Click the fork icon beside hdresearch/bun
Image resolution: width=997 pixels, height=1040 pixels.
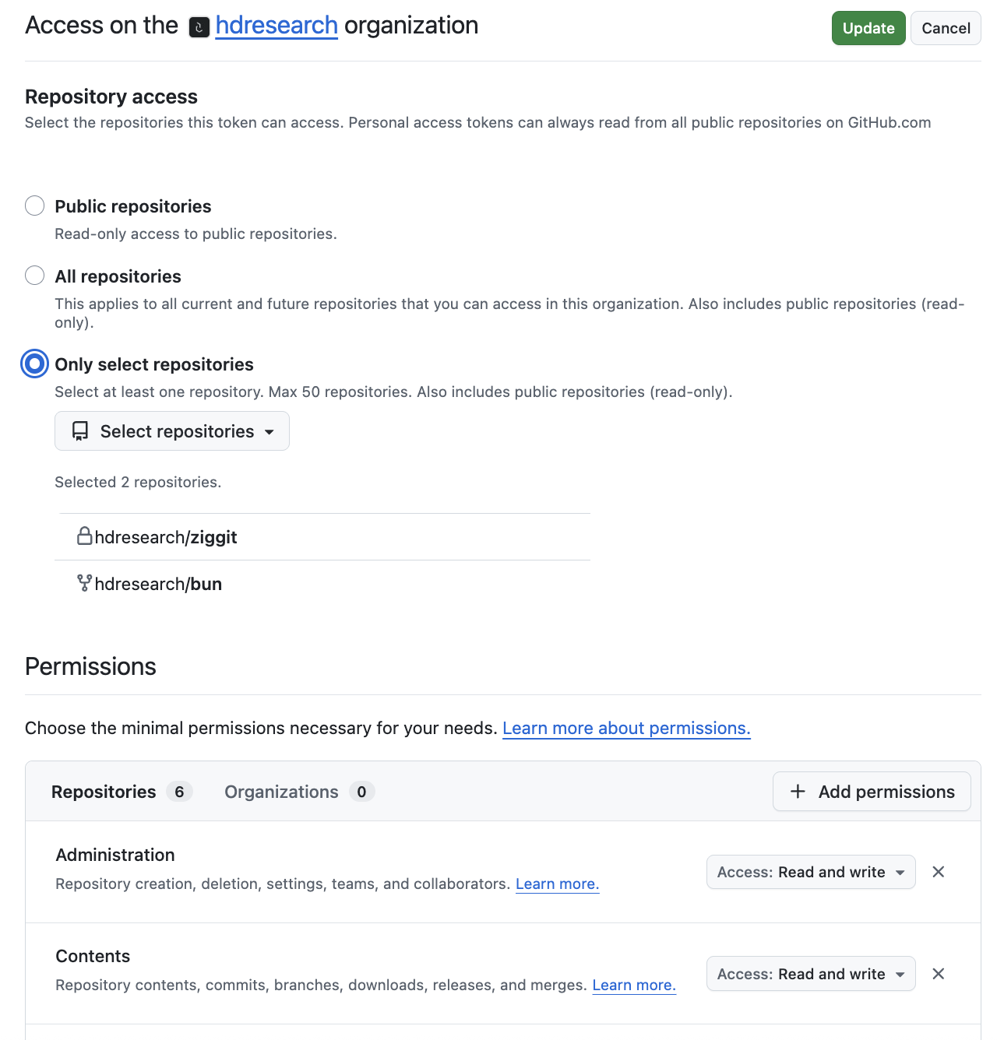click(x=83, y=582)
